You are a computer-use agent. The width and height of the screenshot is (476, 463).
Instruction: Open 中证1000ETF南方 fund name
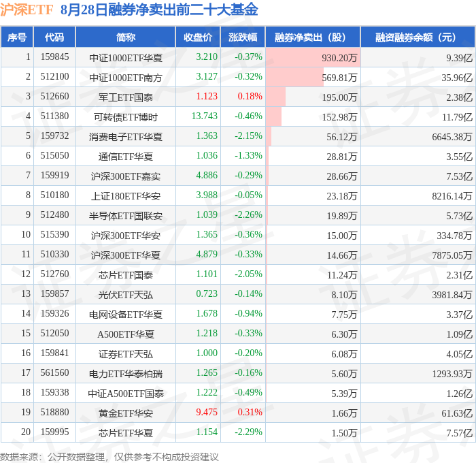click(126, 78)
